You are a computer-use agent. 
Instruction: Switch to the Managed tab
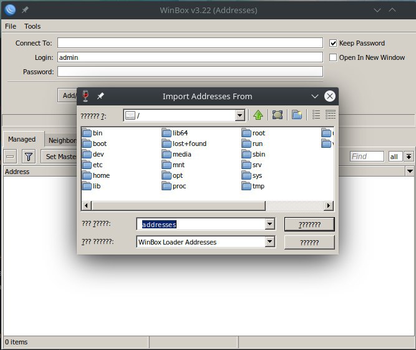tap(22, 139)
